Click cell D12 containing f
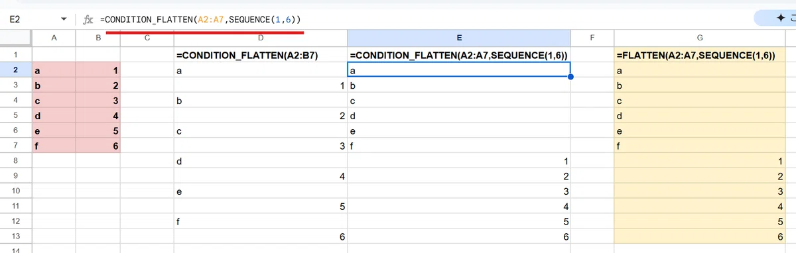The width and height of the screenshot is (796, 253). click(260, 222)
